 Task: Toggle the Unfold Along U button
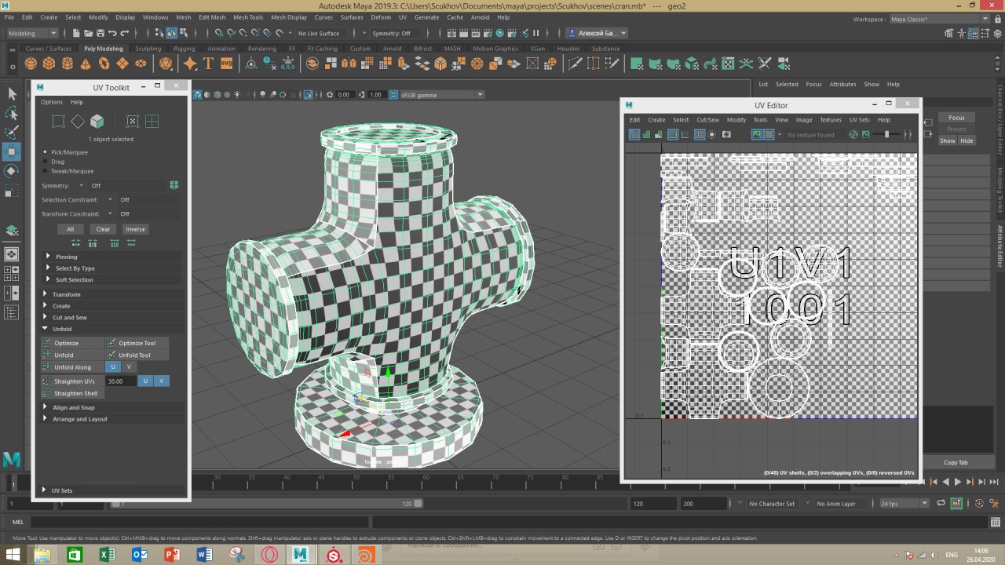tap(112, 366)
